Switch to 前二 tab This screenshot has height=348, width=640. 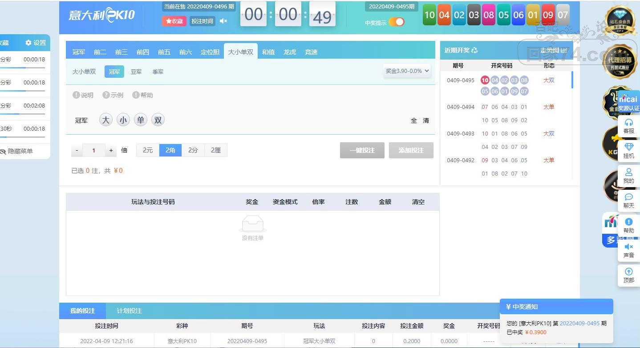pyautogui.click(x=100, y=52)
